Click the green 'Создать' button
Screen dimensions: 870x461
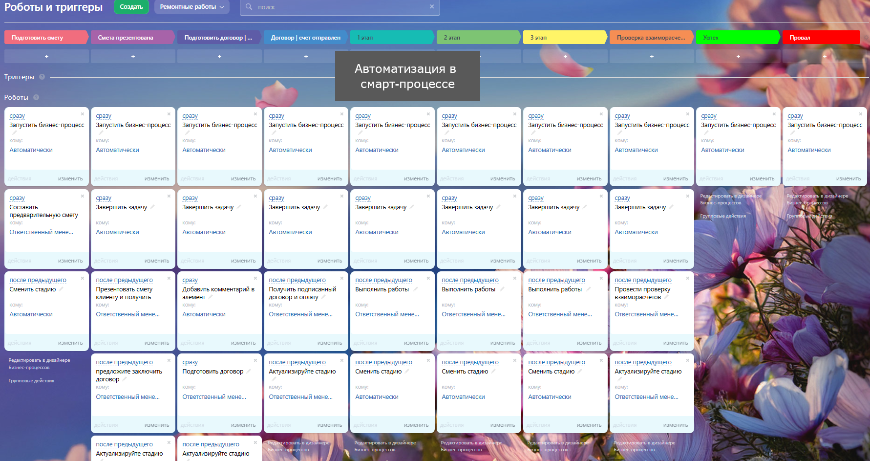click(131, 7)
